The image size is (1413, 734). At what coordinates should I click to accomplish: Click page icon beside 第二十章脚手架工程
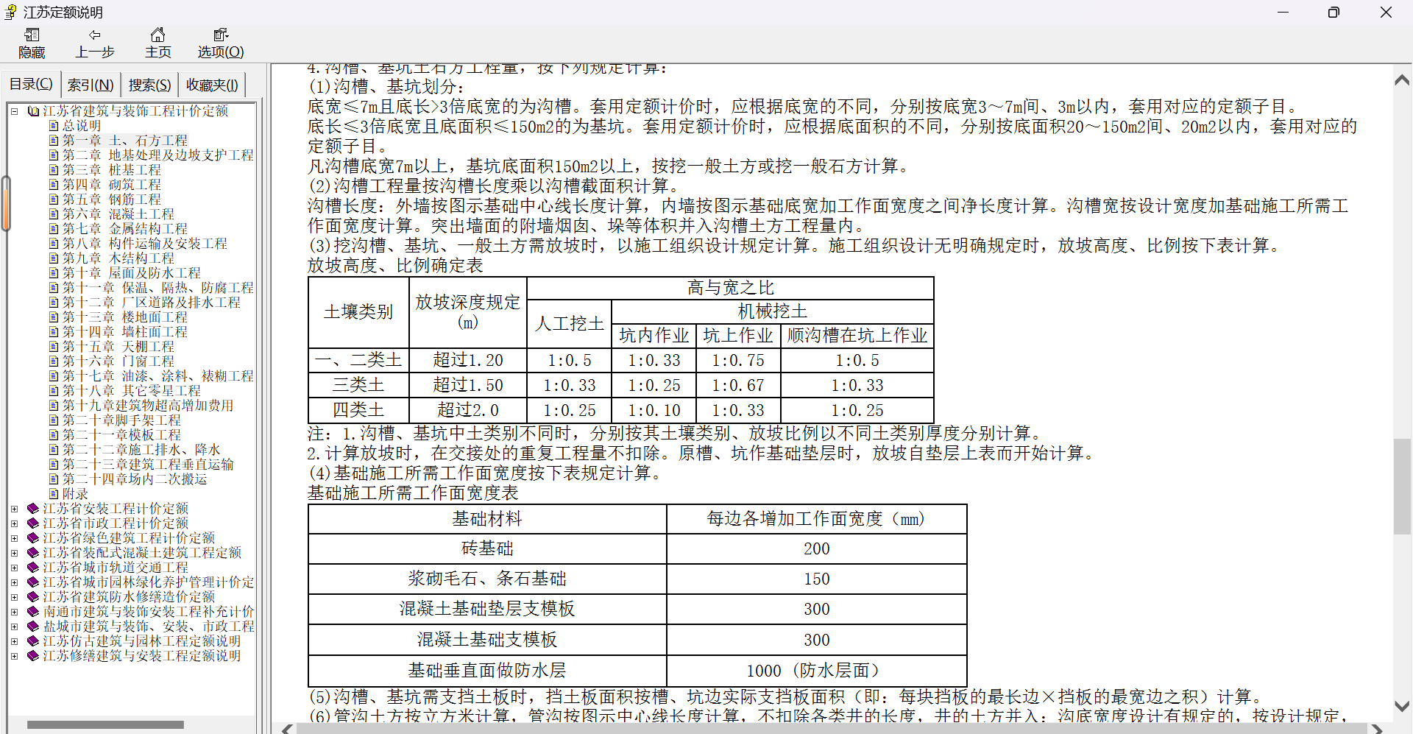[x=54, y=420]
